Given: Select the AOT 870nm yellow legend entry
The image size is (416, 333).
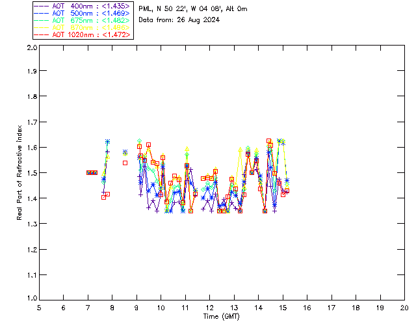Looking at the screenshot, I should 82,27.
